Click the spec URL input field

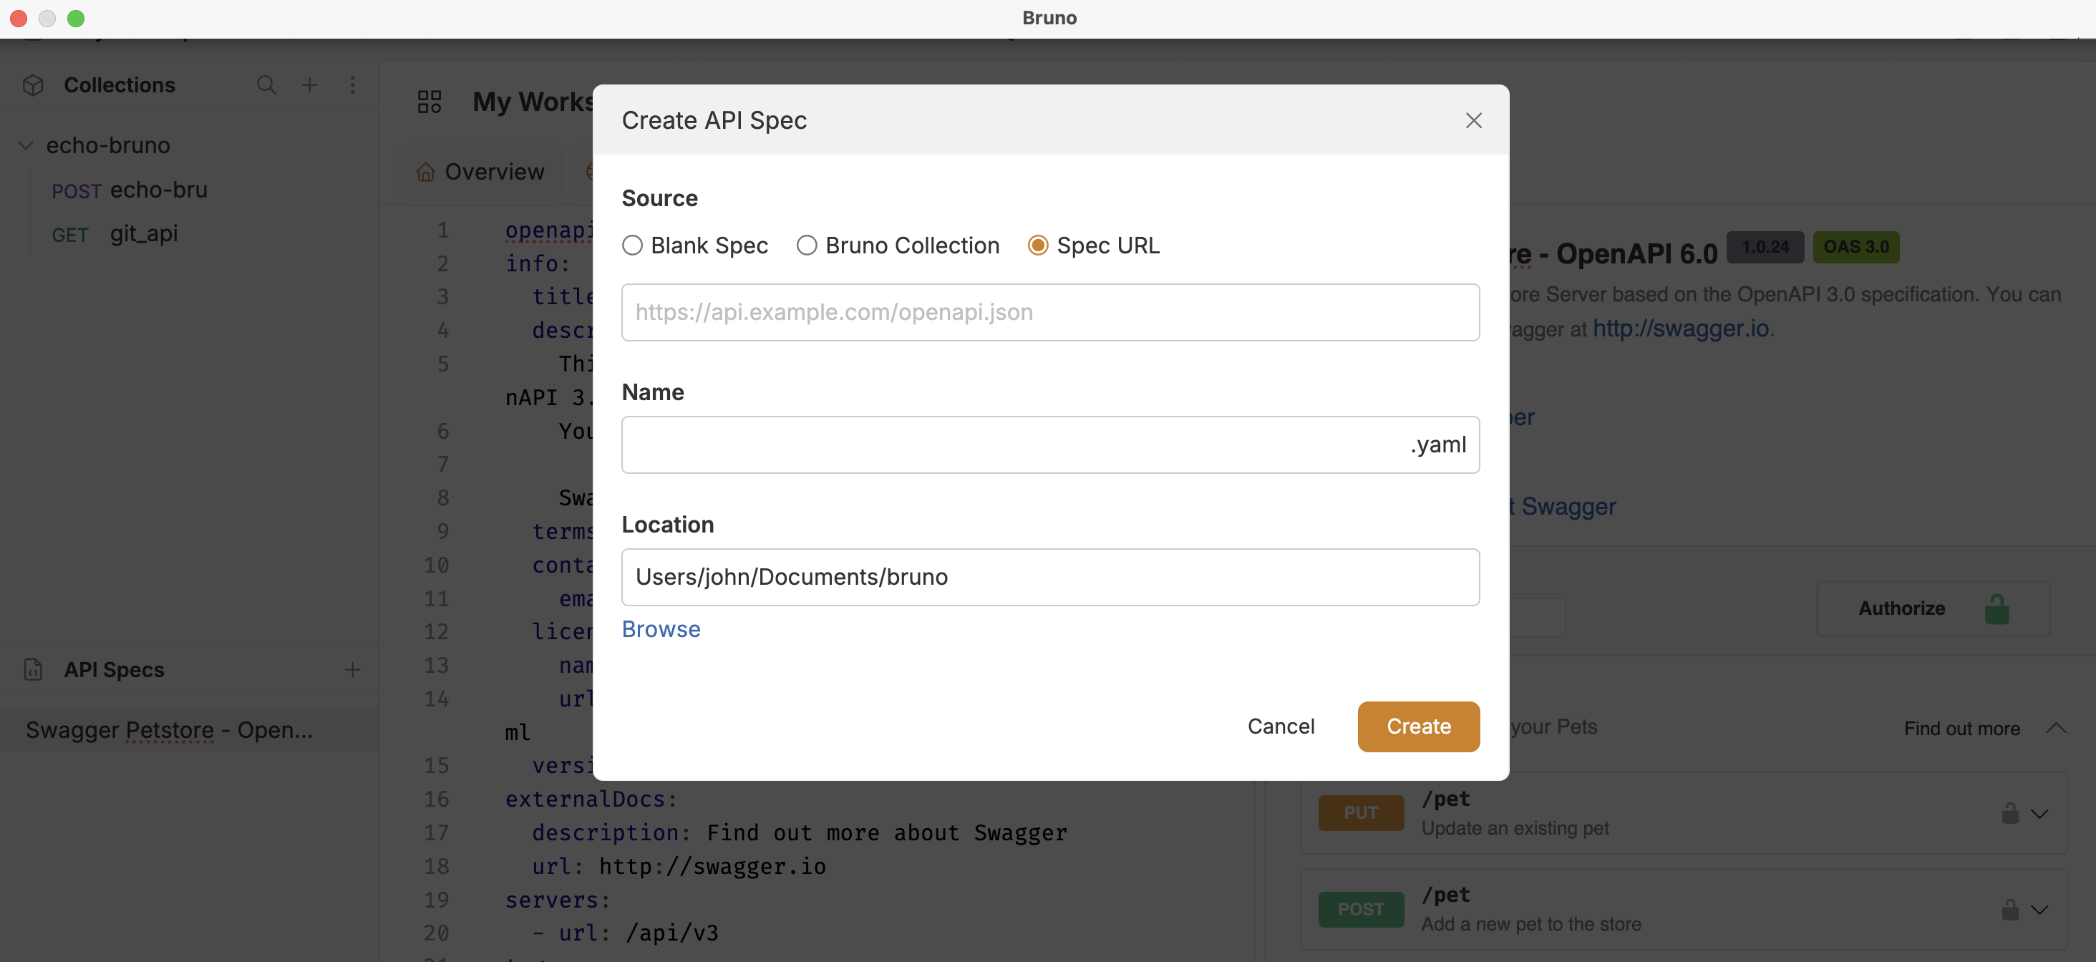click(1049, 313)
